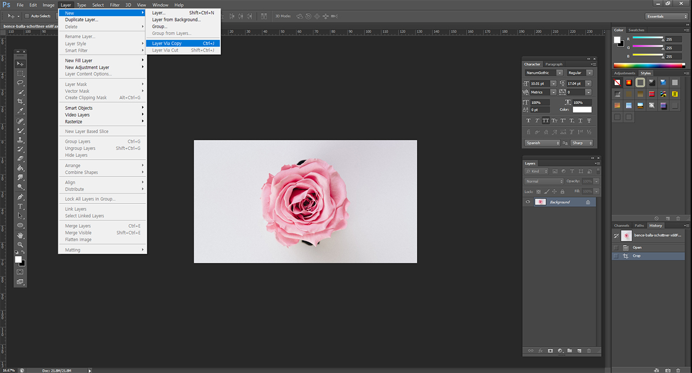The image size is (692, 373).
Task: Switch to the Adjustments tab
Action: (x=624, y=73)
